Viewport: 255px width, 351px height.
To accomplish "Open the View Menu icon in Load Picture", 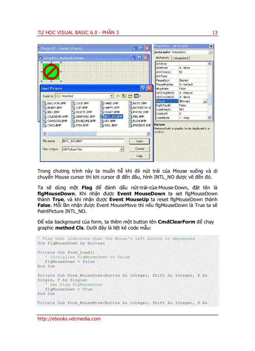I will point(137,96).
